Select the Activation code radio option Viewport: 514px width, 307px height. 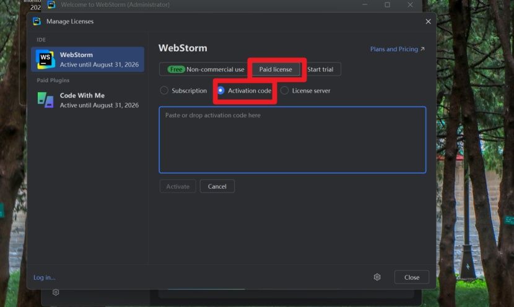click(244, 91)
